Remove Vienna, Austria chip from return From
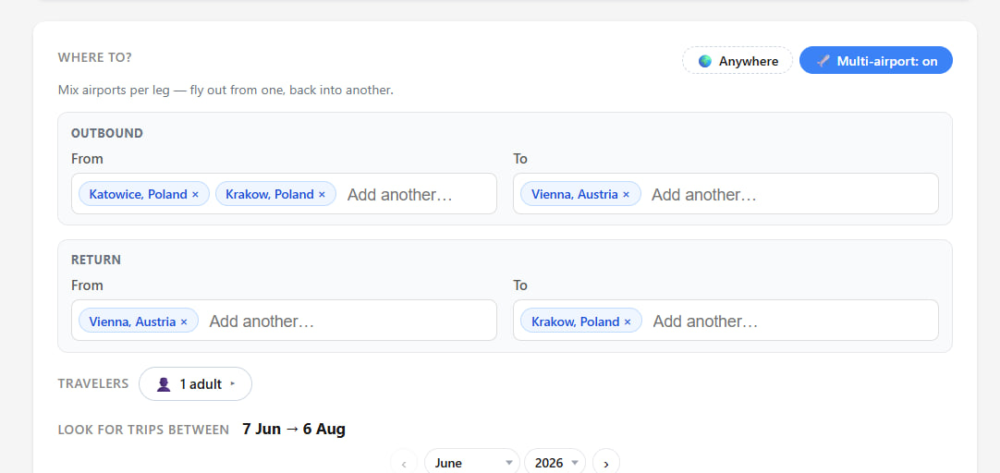This screenshot has width=1000, height=473. pyautogui.click(x=184, y=321)
